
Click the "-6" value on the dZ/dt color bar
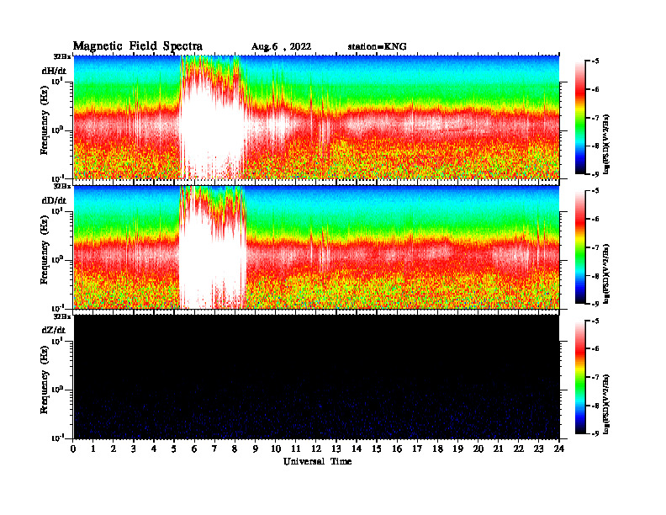[x=595, y=349]
